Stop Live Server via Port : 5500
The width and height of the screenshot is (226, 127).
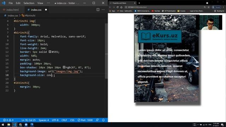coord(85,120)
